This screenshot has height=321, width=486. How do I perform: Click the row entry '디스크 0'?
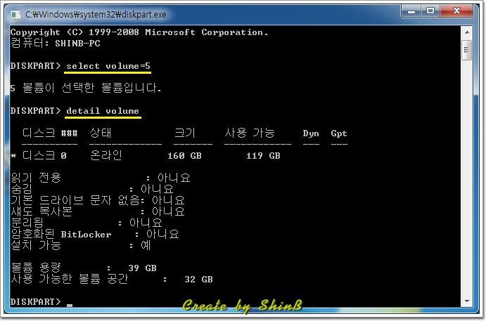(x=44, y=155)
